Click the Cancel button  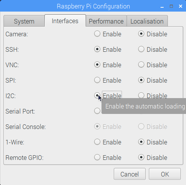click(x=130, y=174)
